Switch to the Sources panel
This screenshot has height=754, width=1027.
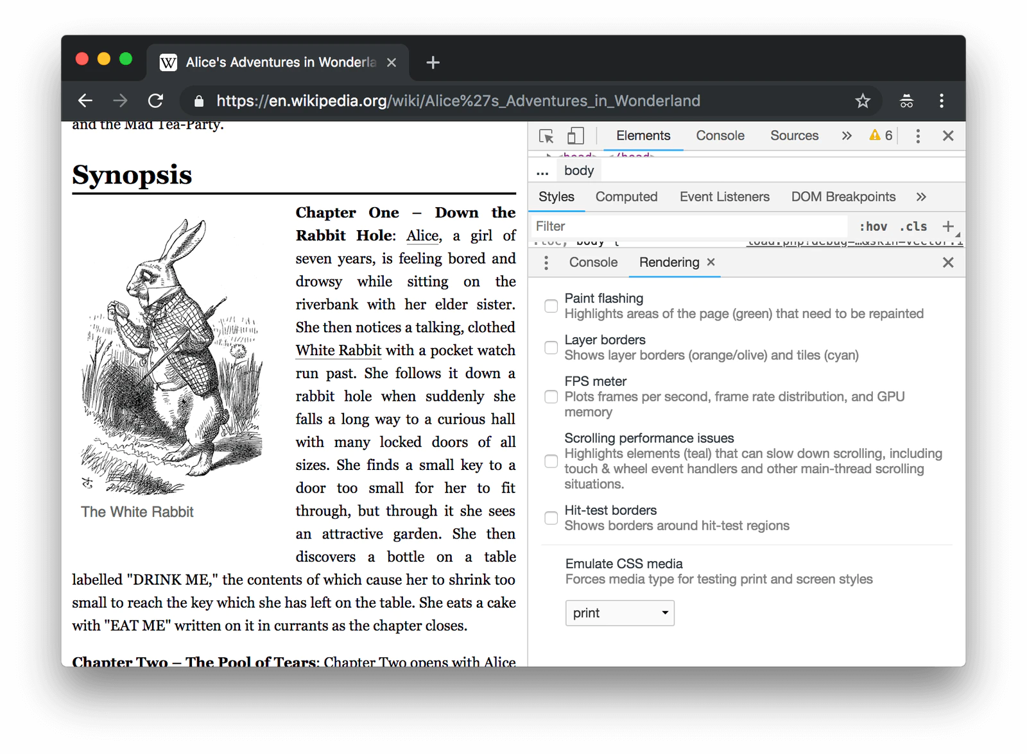pyautogui.click(x=795, y=136)
